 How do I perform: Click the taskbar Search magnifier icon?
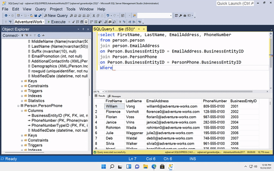(112, 166)
